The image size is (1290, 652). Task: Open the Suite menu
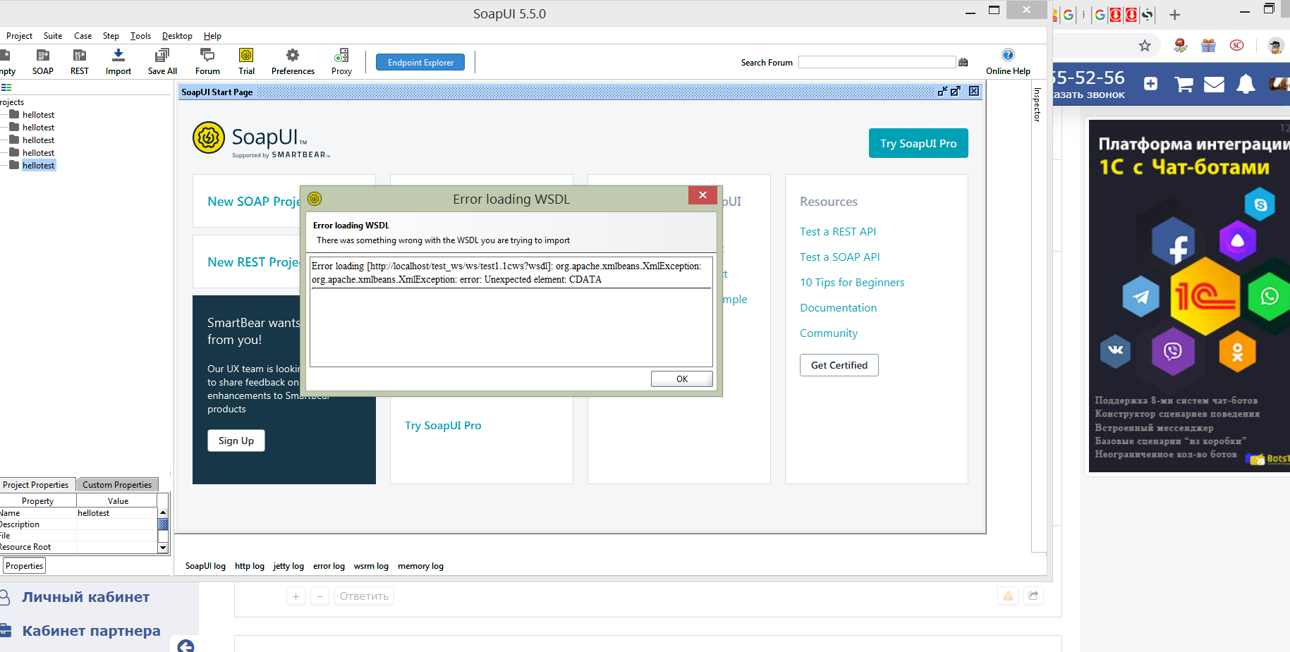pyautogui.click(x=53, y=36)
